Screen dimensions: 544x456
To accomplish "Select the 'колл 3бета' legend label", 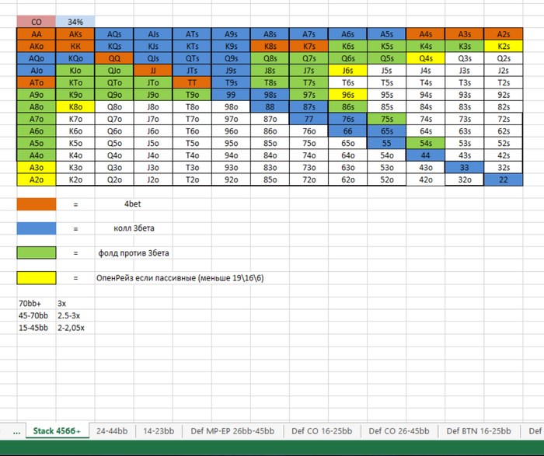I will (x=134, y=228).
